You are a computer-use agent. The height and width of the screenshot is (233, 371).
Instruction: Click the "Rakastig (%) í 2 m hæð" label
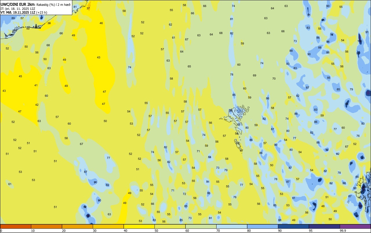coord(53,4)
